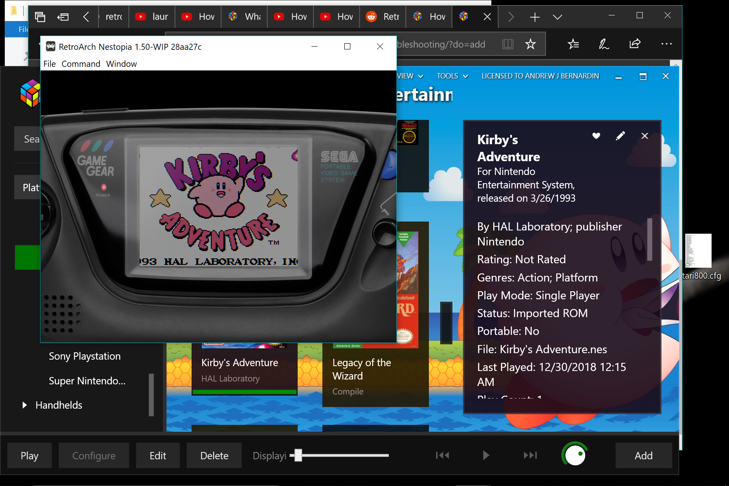Switch to the retrc tab
The width and height of the screenshot is (729, 486).
point(114,17)
